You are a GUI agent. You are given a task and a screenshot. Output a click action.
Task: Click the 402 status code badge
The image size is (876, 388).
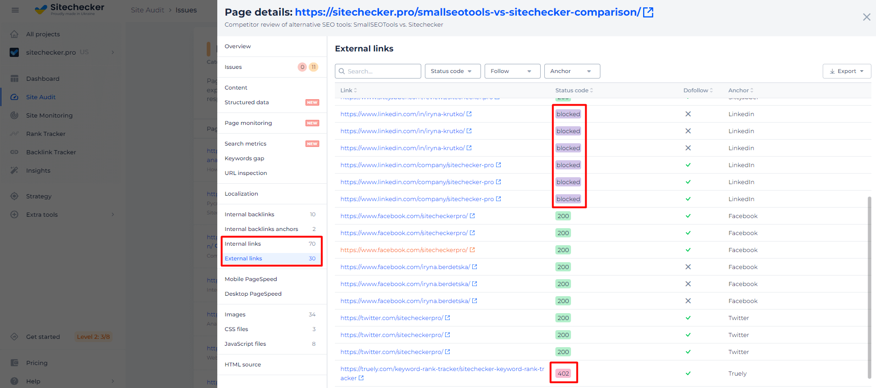click(564, 373)
